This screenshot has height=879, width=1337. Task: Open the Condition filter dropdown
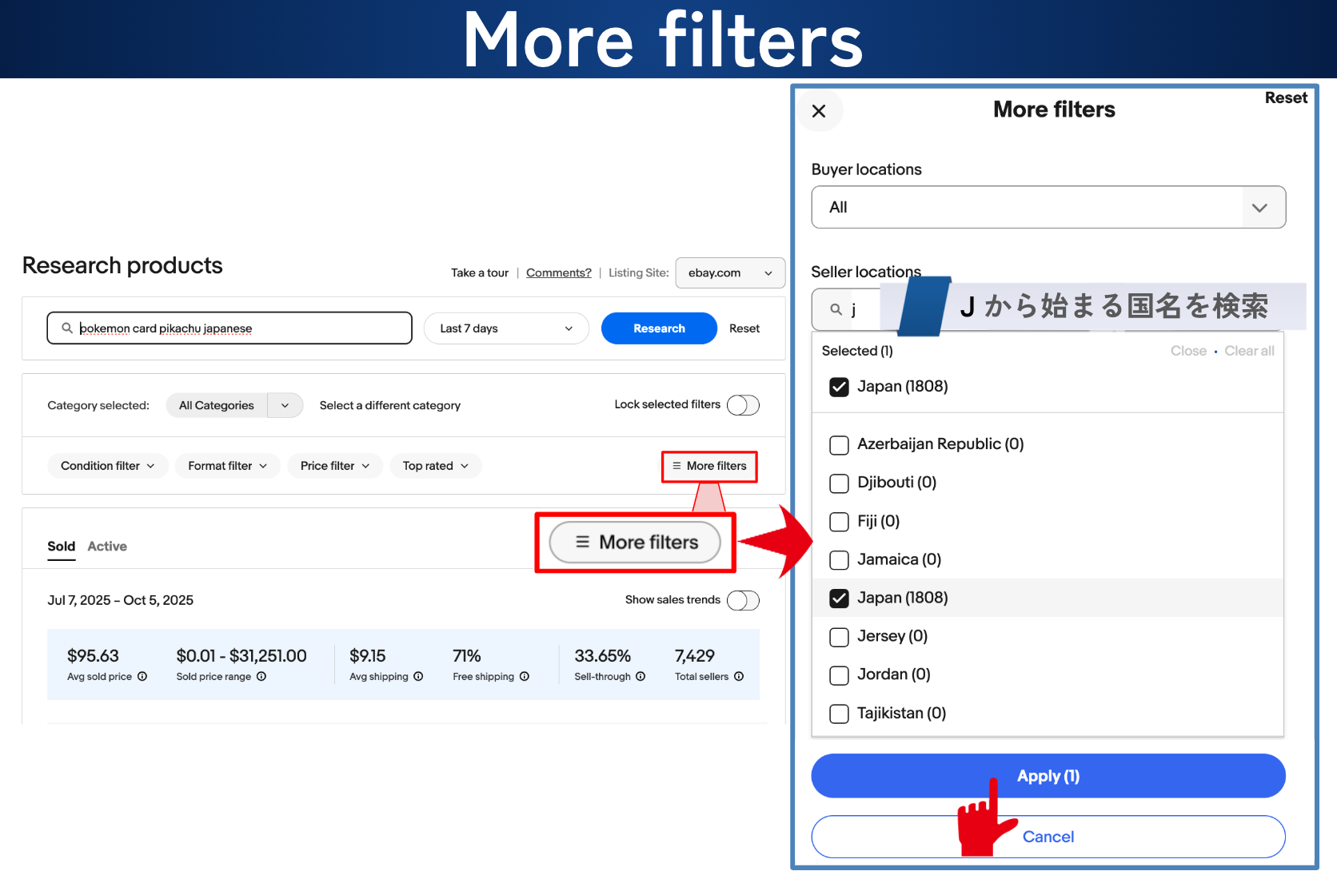coord(107,466)
